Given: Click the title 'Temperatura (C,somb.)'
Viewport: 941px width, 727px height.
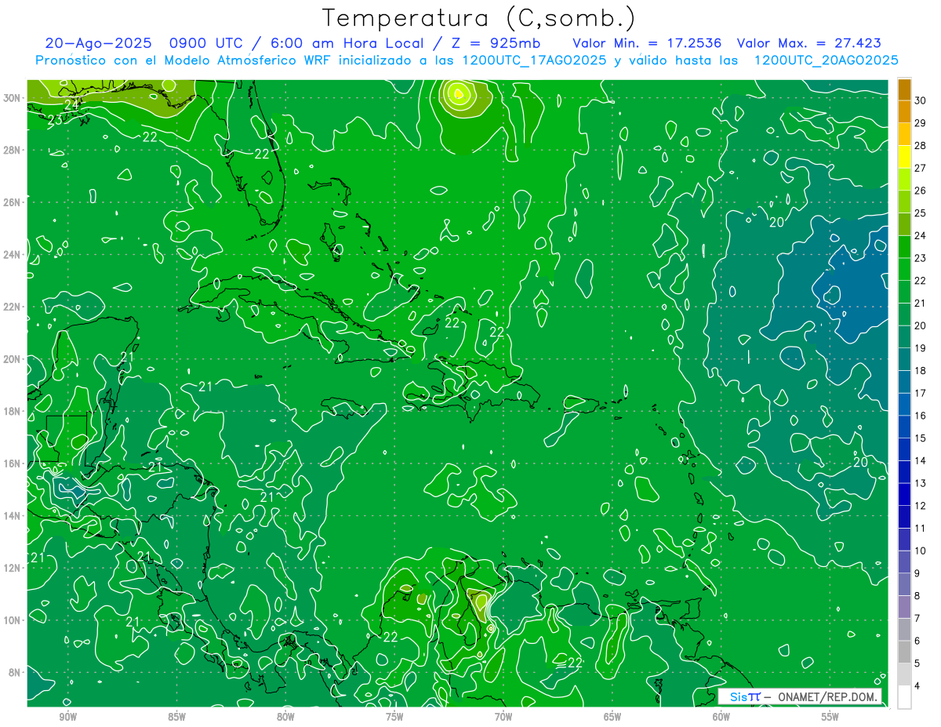Looking at the screenshot, I should pyautogui.click(x=479, y=18).
